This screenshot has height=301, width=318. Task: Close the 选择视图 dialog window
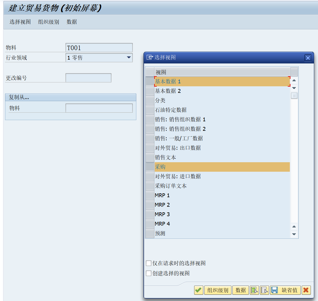[308, 58]
